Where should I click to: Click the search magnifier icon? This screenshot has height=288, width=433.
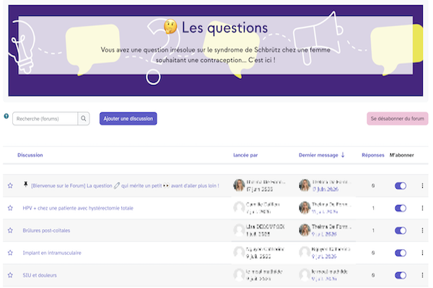[84, 119]
